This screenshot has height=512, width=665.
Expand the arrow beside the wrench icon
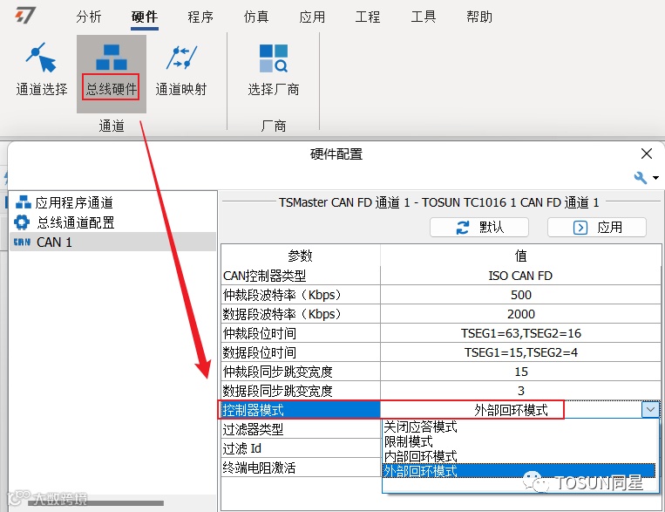tap(655, 178)
